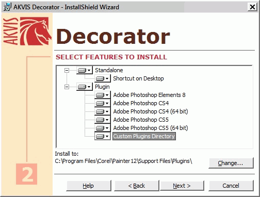Cancel the installation
Image resolution: width=260 pixels, height=197 pixels.
click(x=231, y=186)
